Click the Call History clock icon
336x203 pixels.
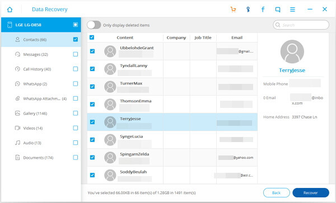[x=17, y=69]
